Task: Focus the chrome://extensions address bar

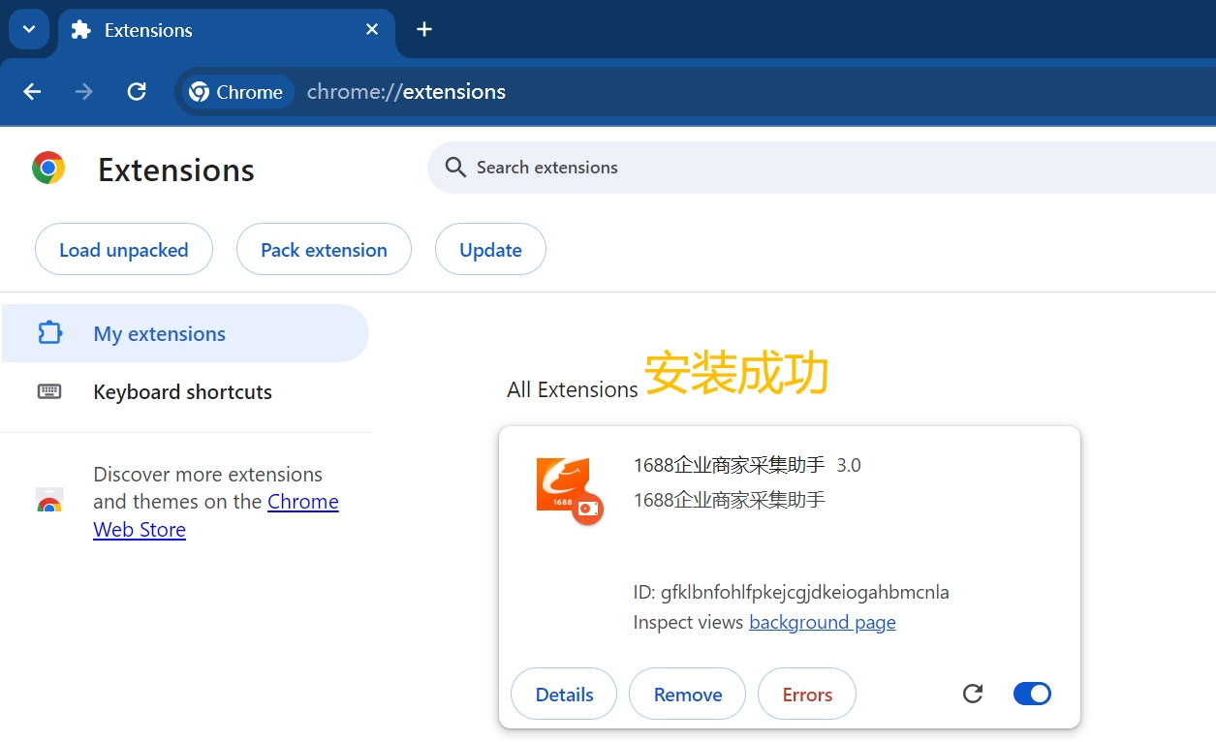Action: 695,92
